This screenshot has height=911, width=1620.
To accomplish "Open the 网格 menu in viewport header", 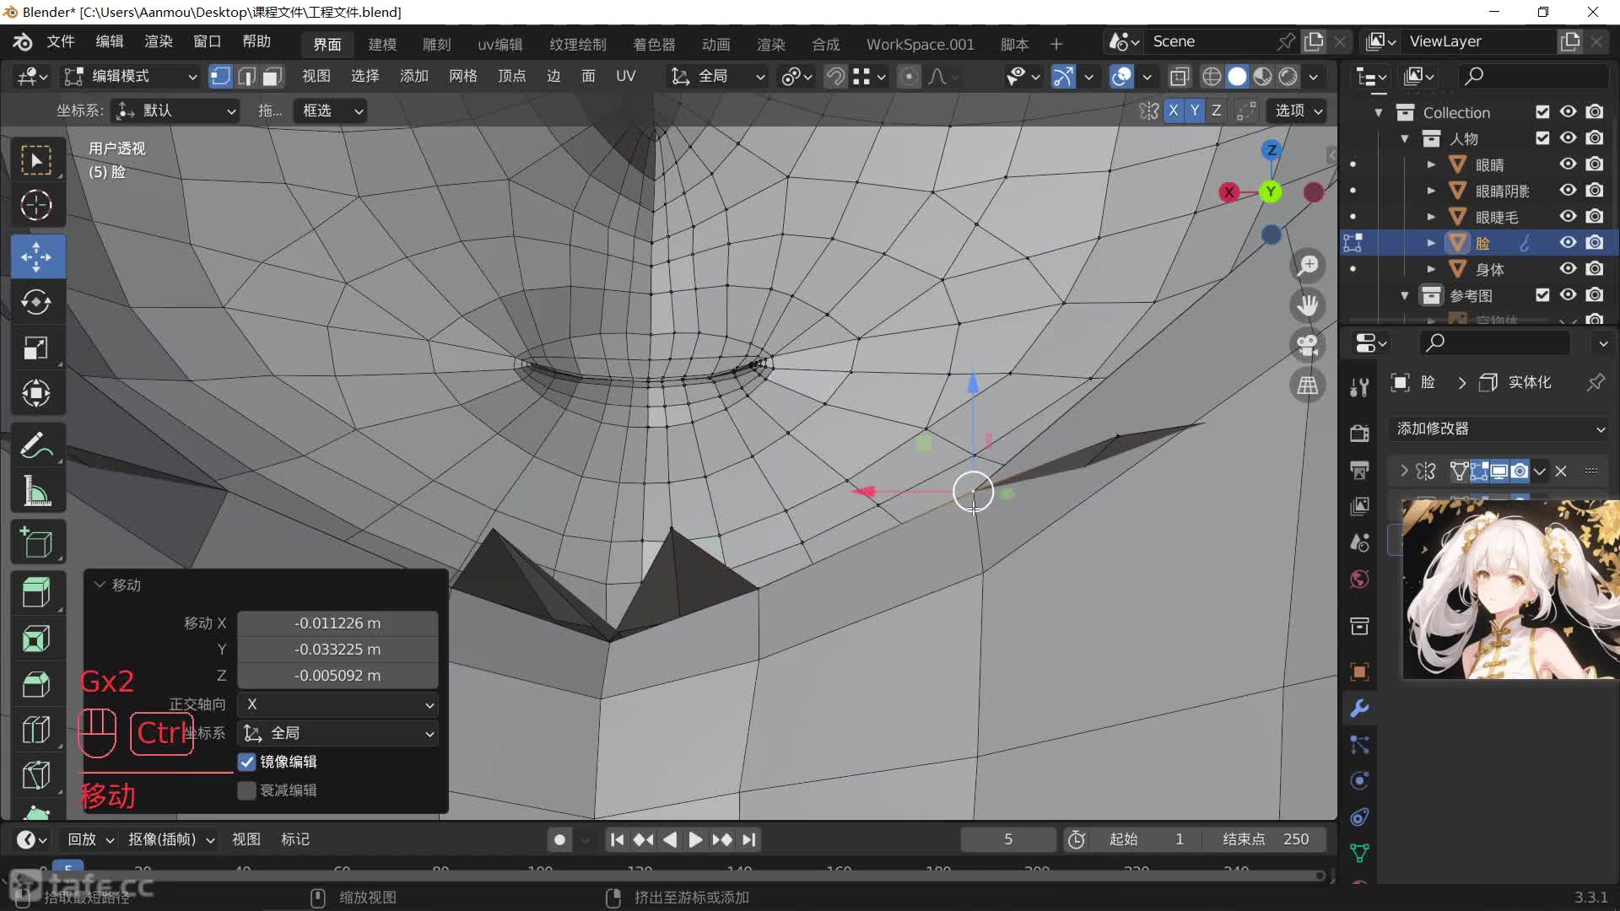I will click(462, 77).
